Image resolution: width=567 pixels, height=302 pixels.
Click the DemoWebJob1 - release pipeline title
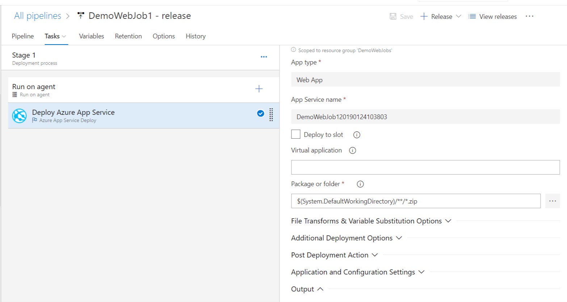pos(140,16)
